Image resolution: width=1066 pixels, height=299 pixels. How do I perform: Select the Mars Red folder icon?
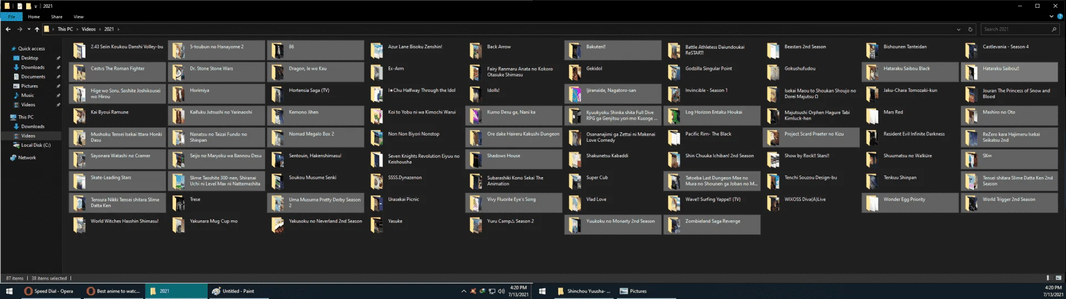tap(872, 116)
